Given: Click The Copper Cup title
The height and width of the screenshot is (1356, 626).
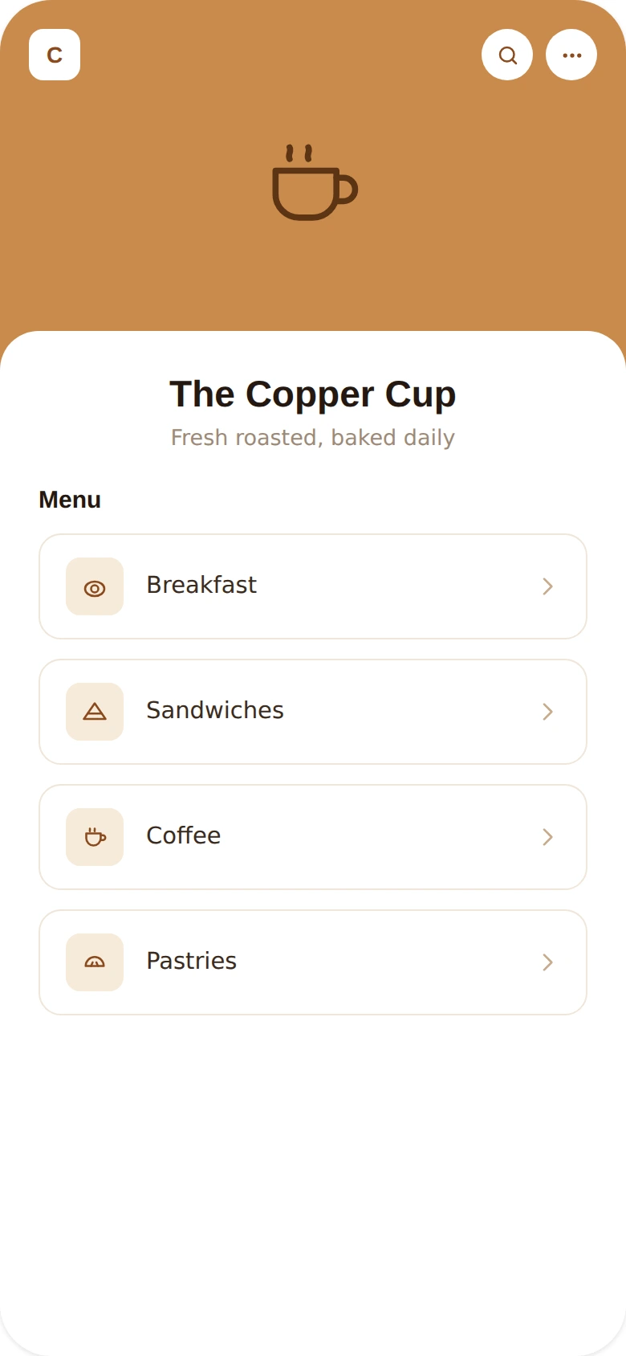Looking at the screenshot, I should 313,394.
